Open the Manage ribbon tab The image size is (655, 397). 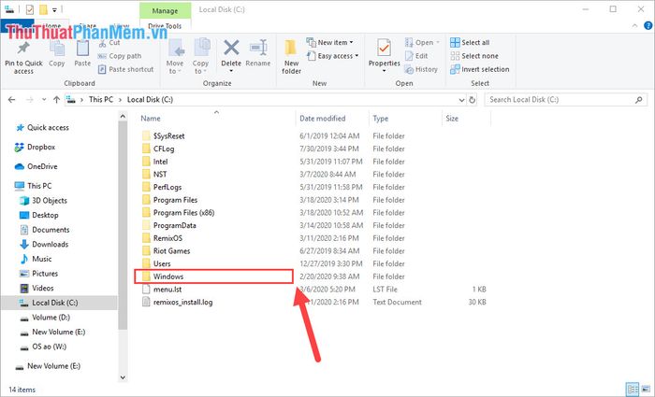pyautogui.click(x=165, y=11)
